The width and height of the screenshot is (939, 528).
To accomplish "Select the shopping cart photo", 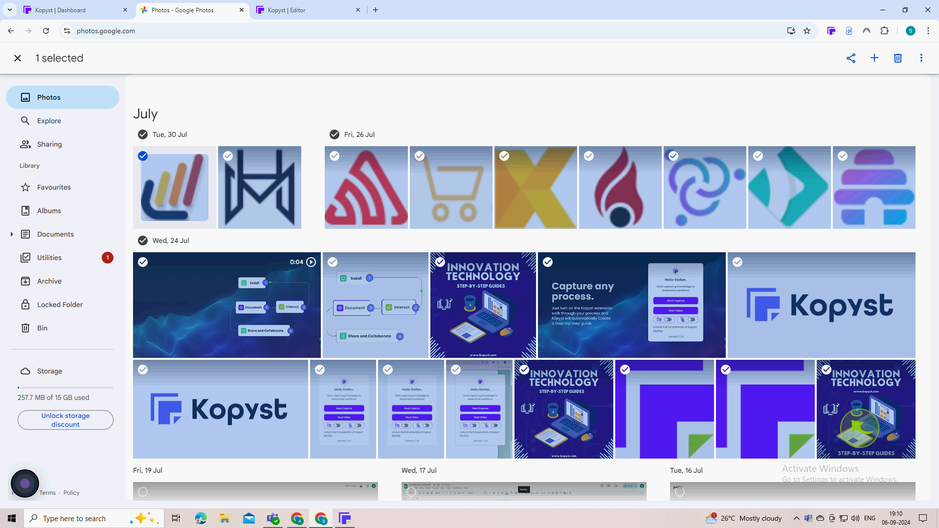I will (420, 156).
